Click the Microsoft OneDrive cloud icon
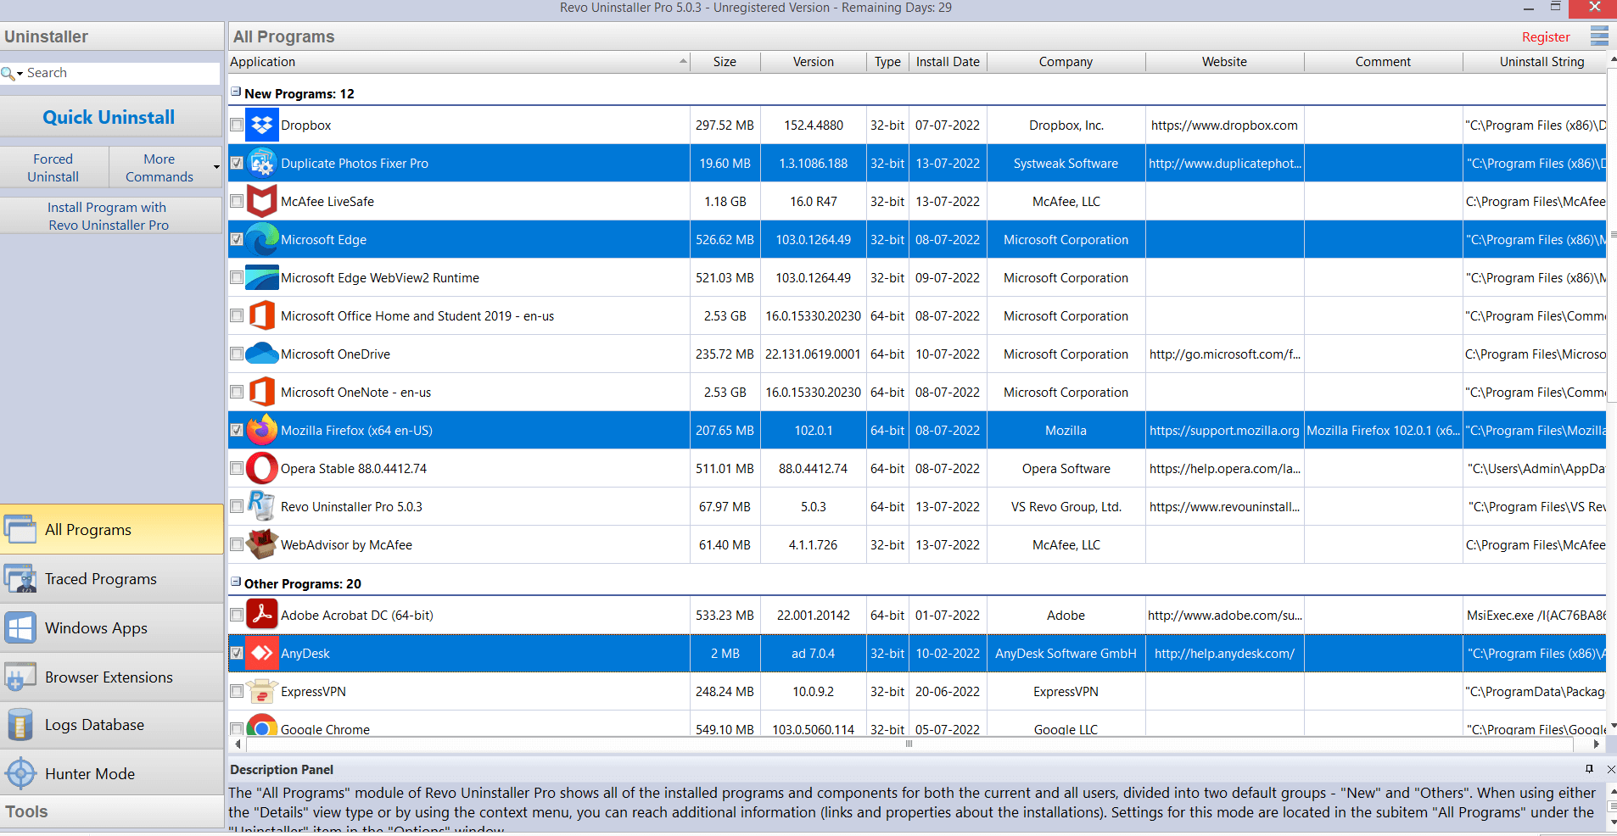1617x836 pixels. point(261,354)
